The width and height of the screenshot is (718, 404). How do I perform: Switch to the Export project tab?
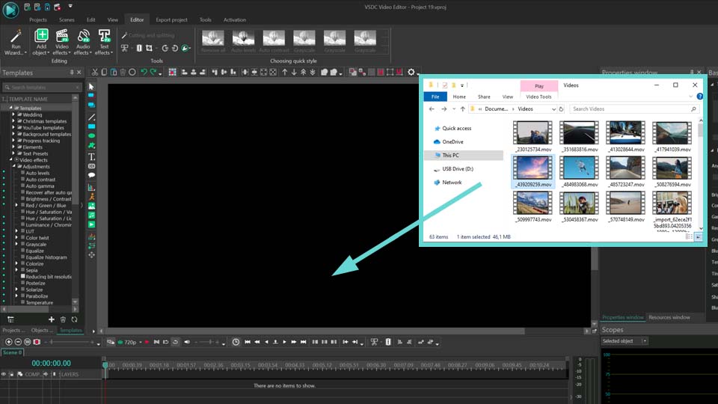[172, 19]
